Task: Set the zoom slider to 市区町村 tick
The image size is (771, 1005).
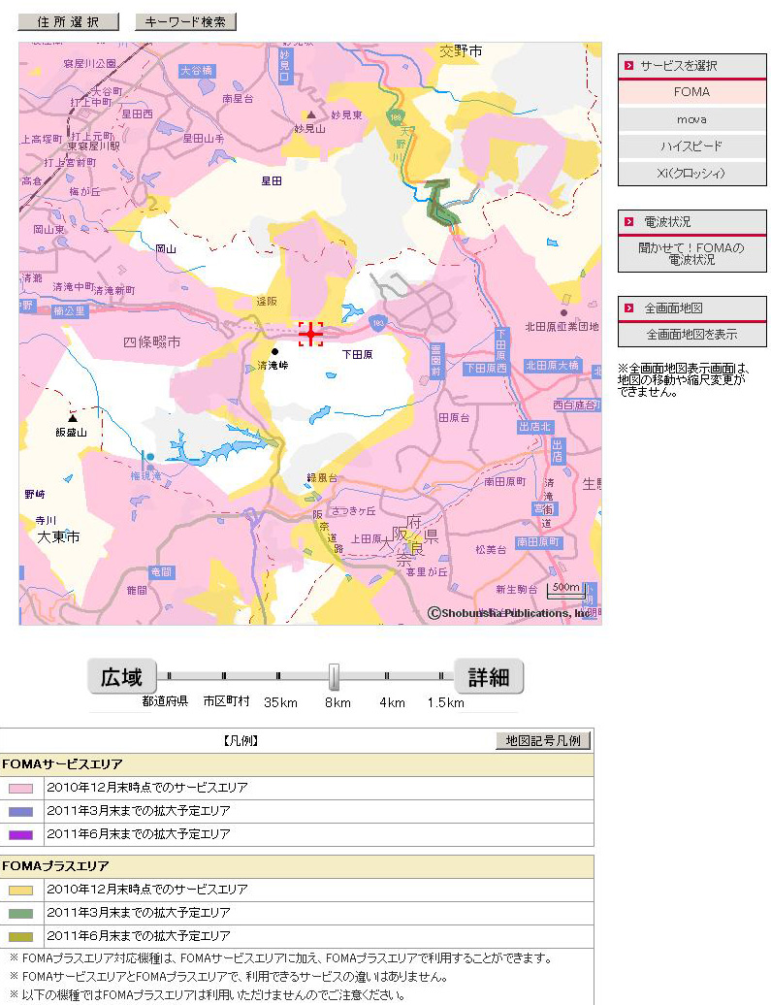Action: tap(224, 675)
